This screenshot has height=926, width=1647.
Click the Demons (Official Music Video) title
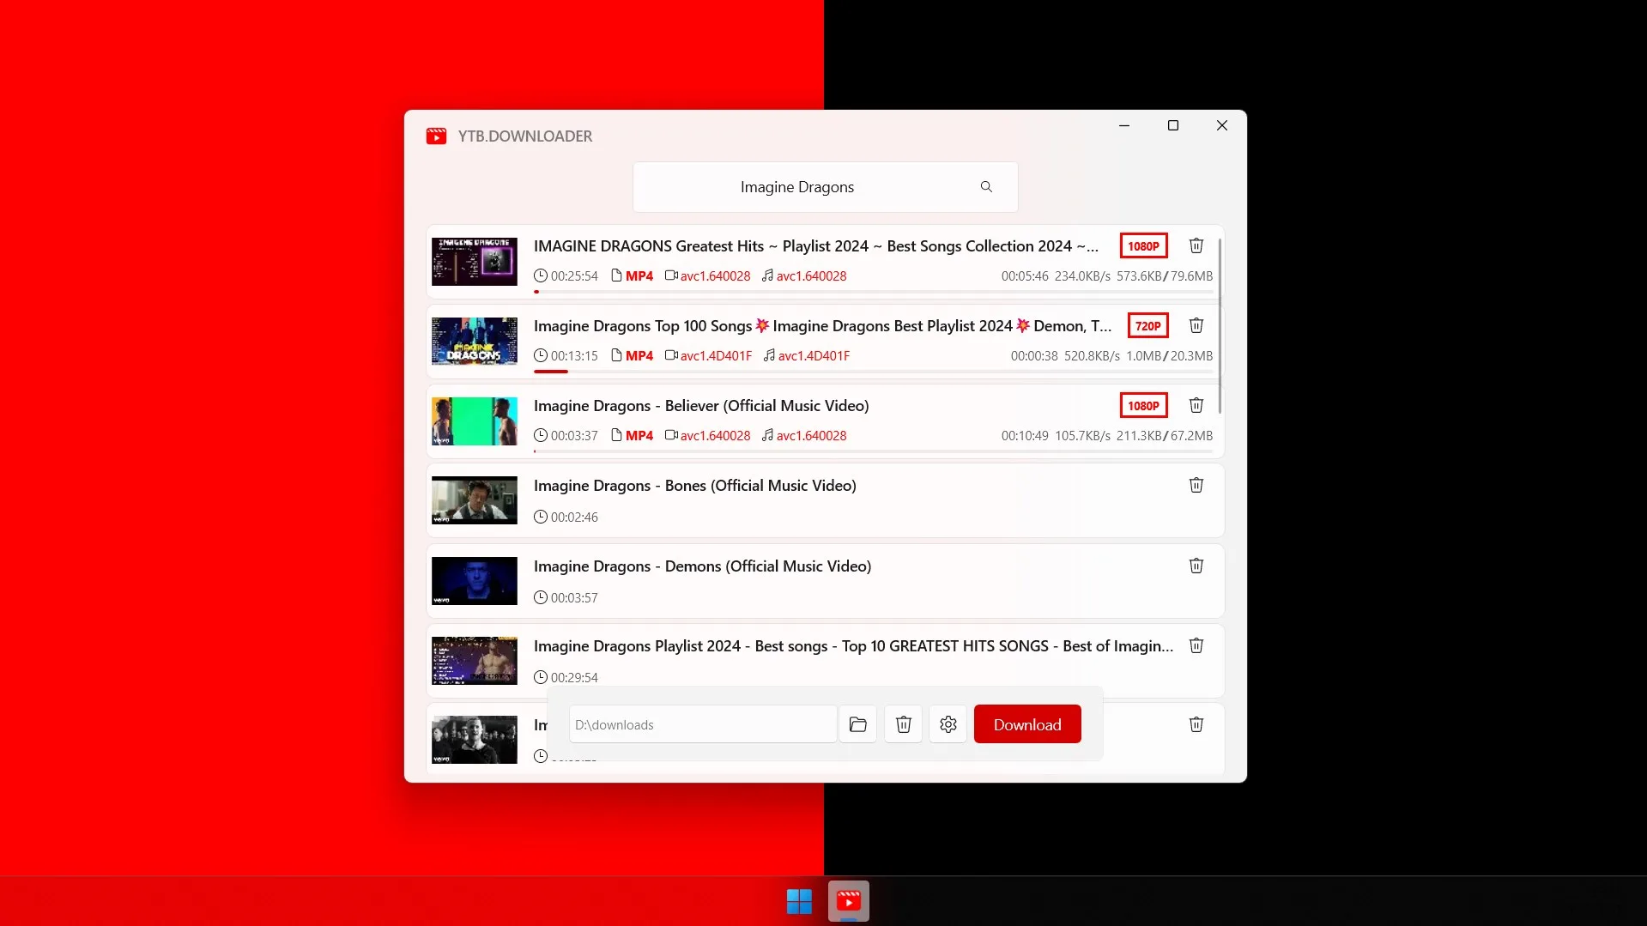point(702,566)
